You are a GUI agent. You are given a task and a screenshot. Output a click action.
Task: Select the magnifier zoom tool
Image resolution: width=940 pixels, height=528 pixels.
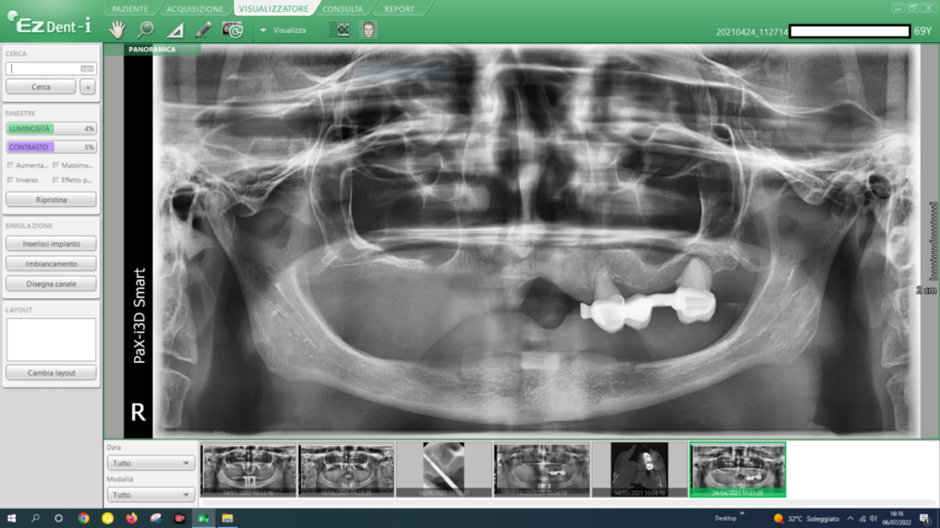pos(146,29)
